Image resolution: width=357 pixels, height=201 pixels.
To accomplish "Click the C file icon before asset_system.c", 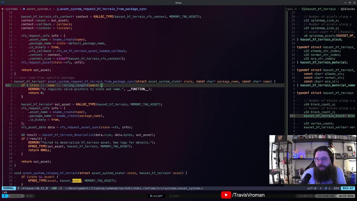I will pyautogui.click(x=24, y=9).
